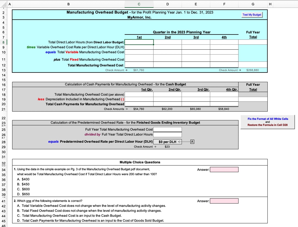Select the 4th quarter Total Manufacturing Overhead Cost cell

coord(224,65)
